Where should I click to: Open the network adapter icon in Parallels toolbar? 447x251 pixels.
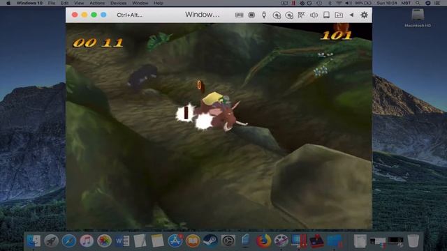(x=301, y=15)
